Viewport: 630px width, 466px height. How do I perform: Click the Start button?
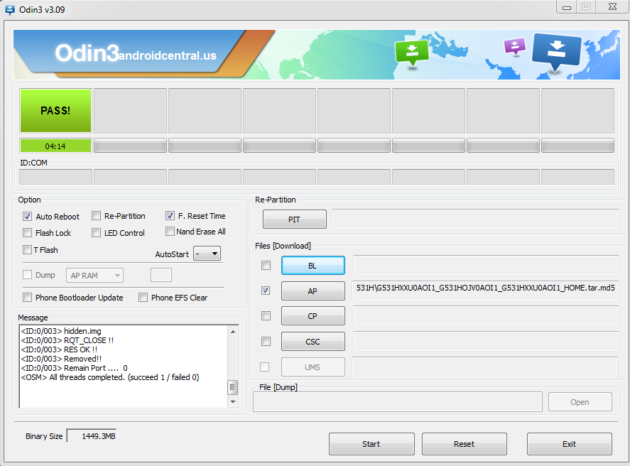point(371,444)
